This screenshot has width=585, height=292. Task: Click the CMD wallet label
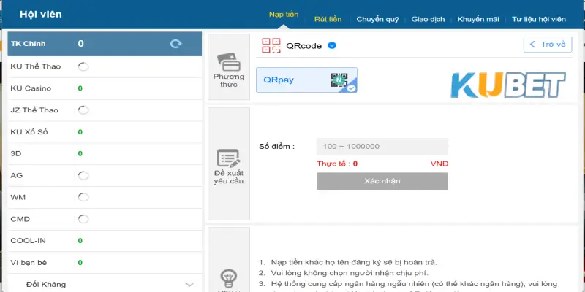20,219
